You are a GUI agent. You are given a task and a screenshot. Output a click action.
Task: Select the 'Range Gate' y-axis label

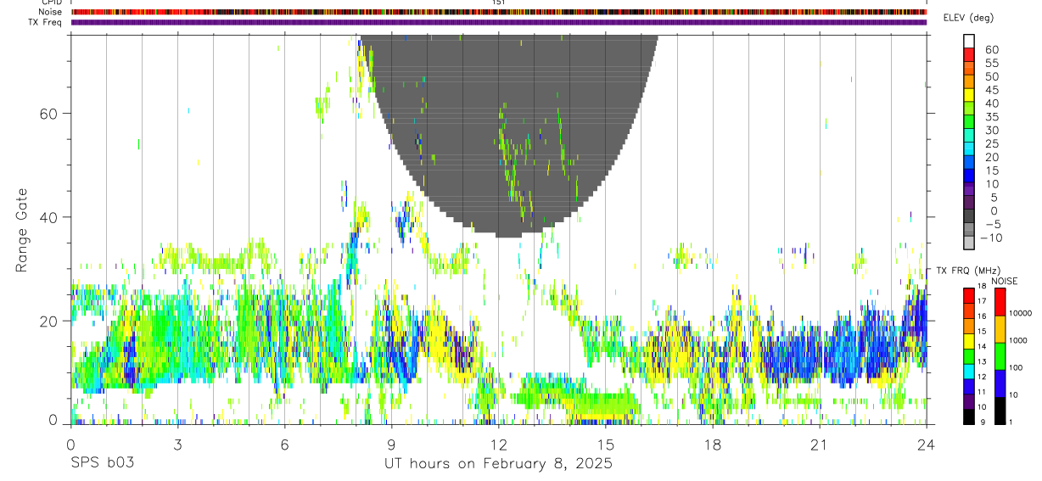pos(21,230)
